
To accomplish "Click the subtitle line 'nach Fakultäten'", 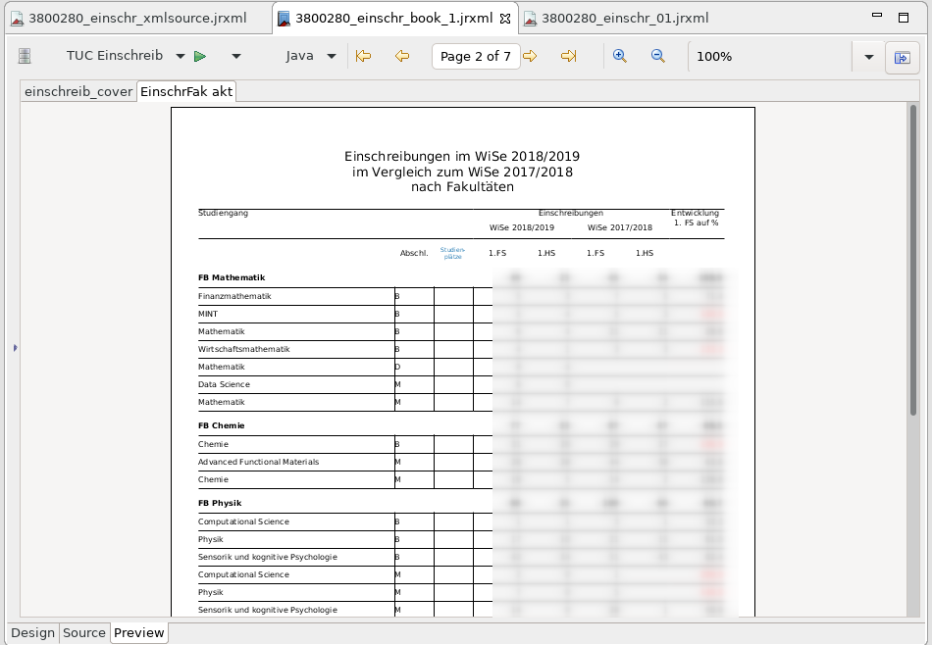I will (x=462, y=187).
